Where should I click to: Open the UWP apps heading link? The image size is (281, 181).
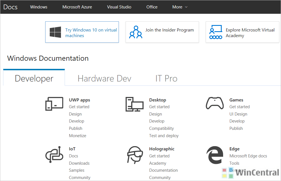tap(80, 100)
